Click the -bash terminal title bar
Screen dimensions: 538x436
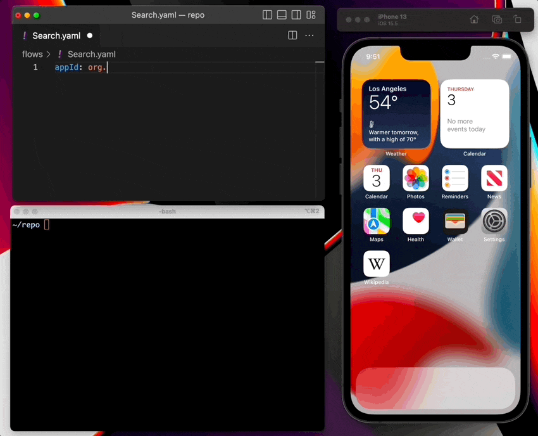coord(167,211)
